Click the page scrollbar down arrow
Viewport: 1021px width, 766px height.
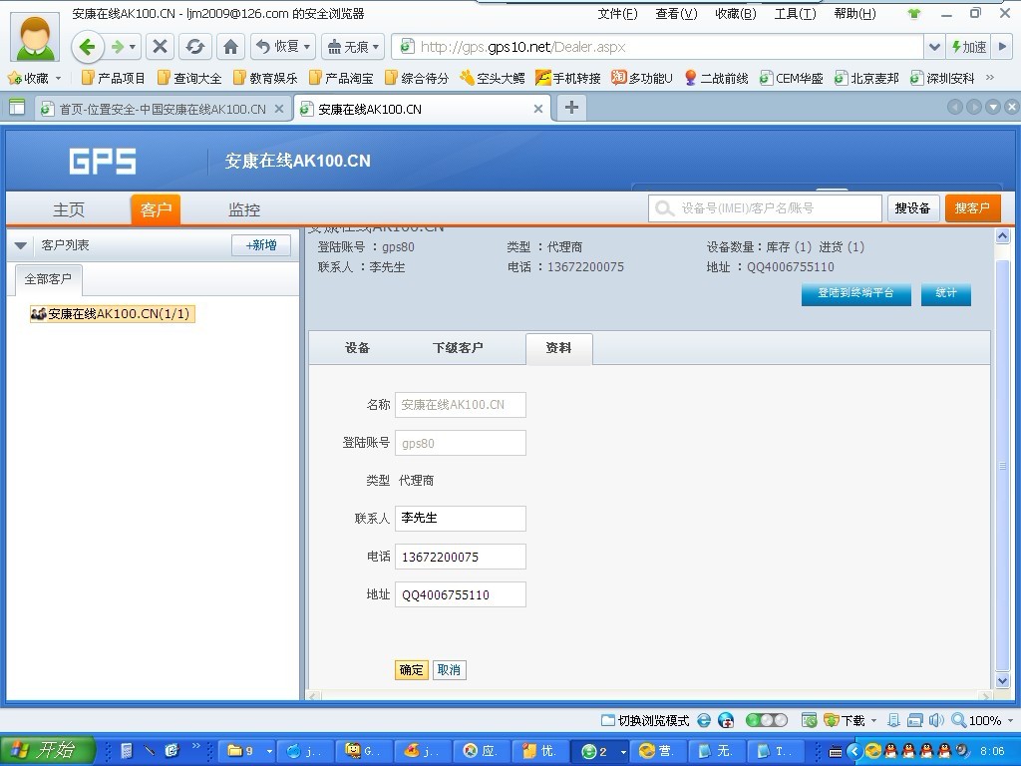pyautogui.click(x=1003, y=680)
